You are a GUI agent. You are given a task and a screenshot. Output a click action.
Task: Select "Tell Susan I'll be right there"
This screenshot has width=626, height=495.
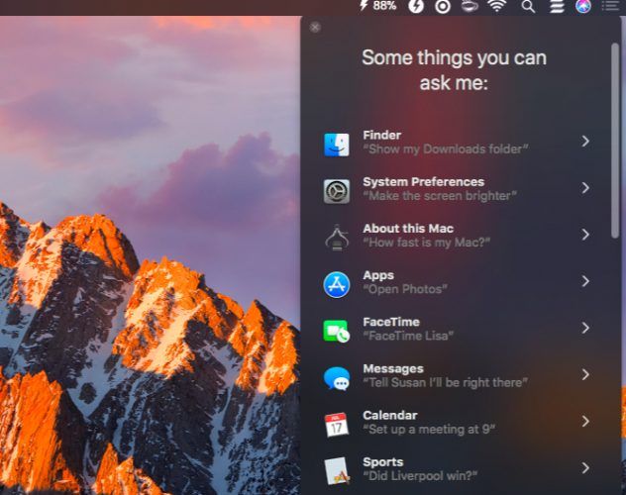click(x=445, y=382)
